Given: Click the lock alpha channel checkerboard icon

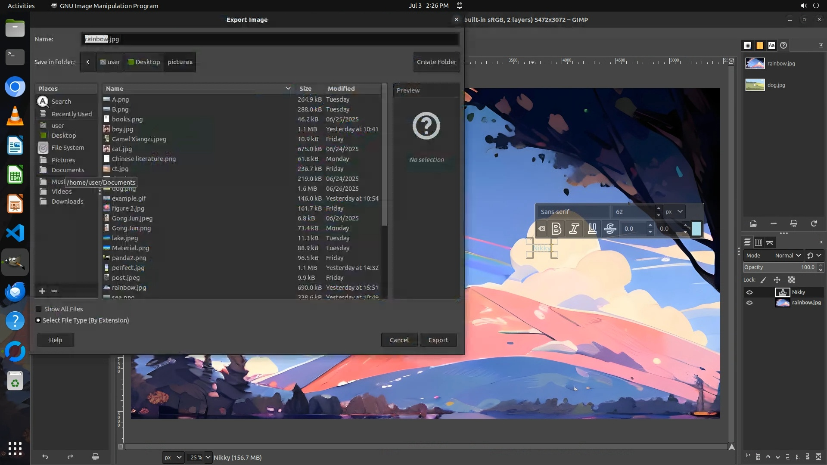Looking at the screenshot, I should 791,280.
